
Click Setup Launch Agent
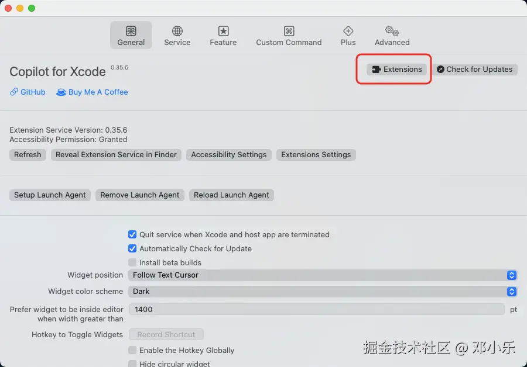coord(50,195)
